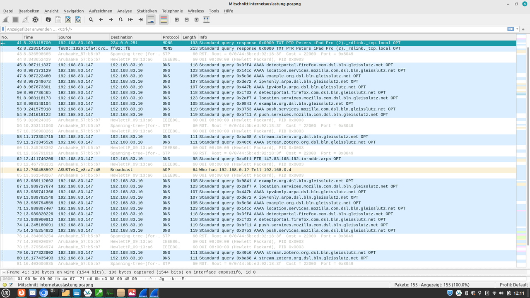Sort packets by Time column
Image resolution: width=530 pixels, height=298 pixels.
39,37
